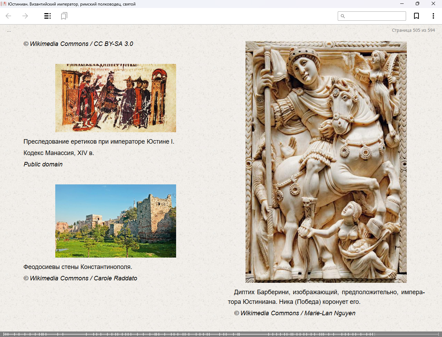This screenshot has height=337, width=442.
Task: Toggle bookmark for this page
Action: pos(416,16)
